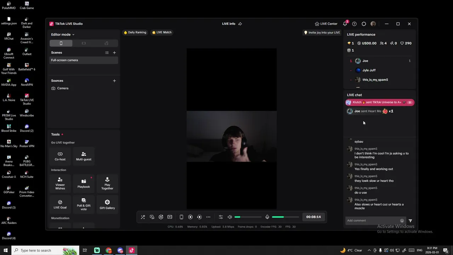Start recording with the record button
The height and width of the screenshot is (255, 453).
[190, 217]
